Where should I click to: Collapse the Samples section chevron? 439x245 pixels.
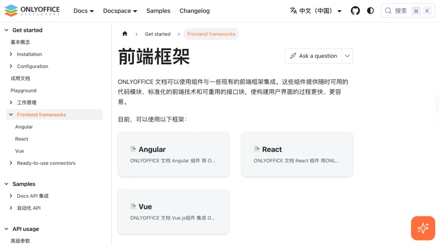click(7, 184)
